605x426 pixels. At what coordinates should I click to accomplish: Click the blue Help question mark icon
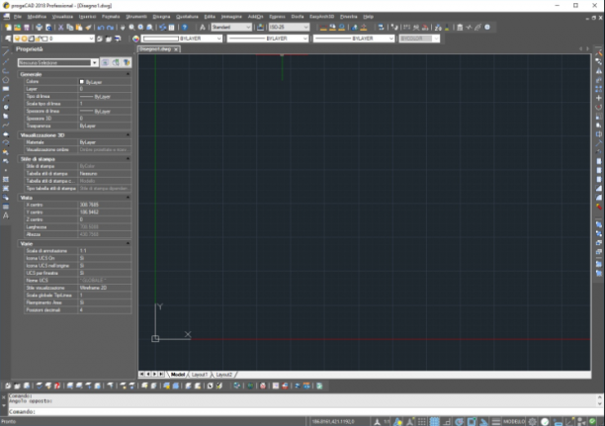point(185,28)
